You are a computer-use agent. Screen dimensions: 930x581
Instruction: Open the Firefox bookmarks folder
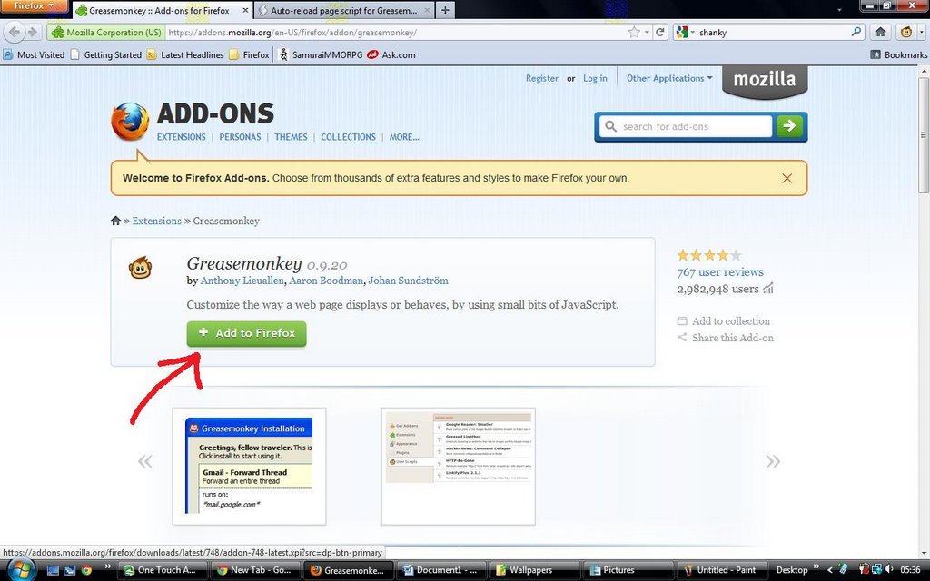click(249, 54)
